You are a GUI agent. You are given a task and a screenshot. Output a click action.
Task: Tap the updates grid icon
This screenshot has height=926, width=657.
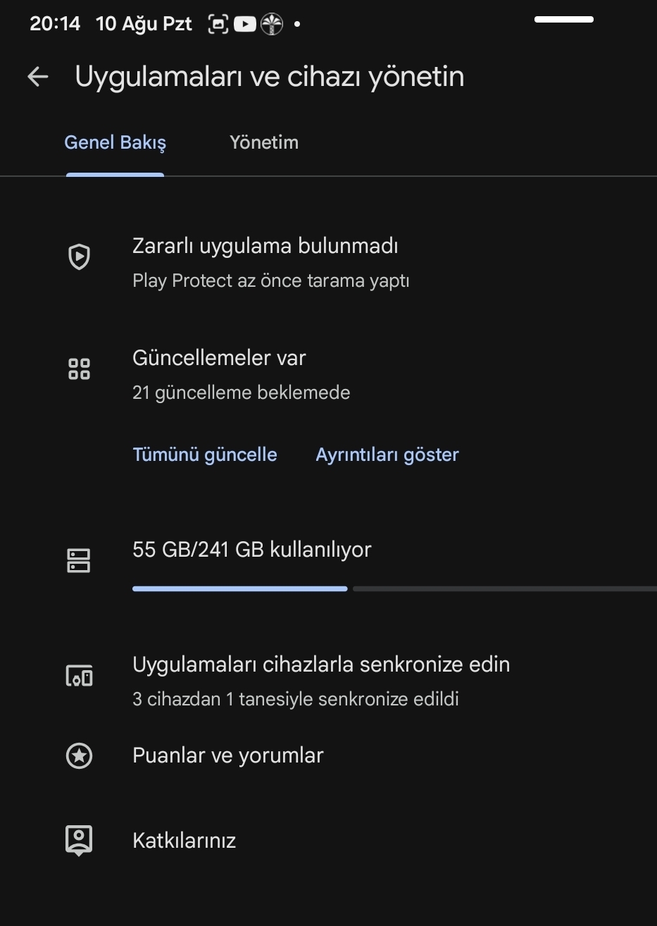point(79,369)
